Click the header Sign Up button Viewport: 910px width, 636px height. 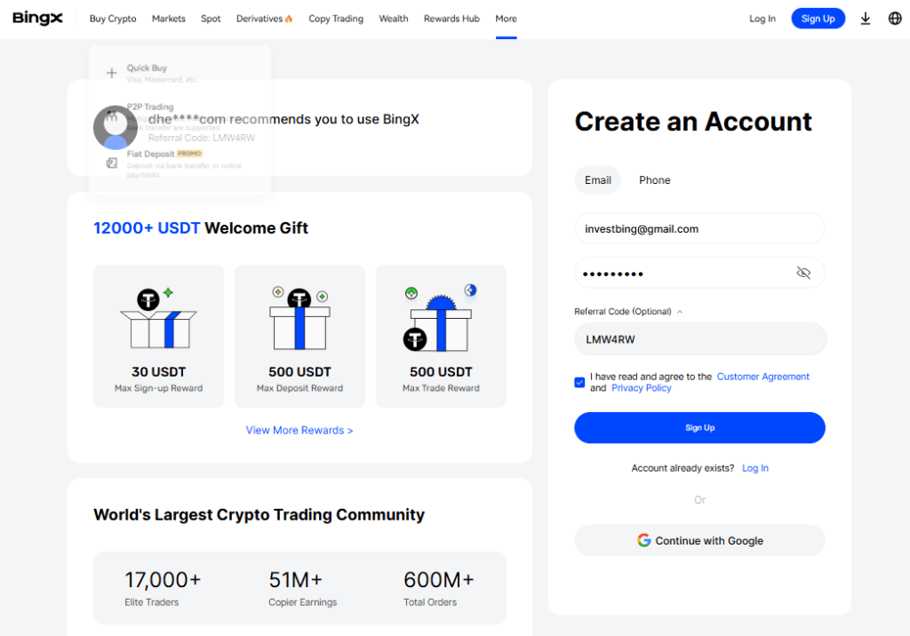click(818, 19)
